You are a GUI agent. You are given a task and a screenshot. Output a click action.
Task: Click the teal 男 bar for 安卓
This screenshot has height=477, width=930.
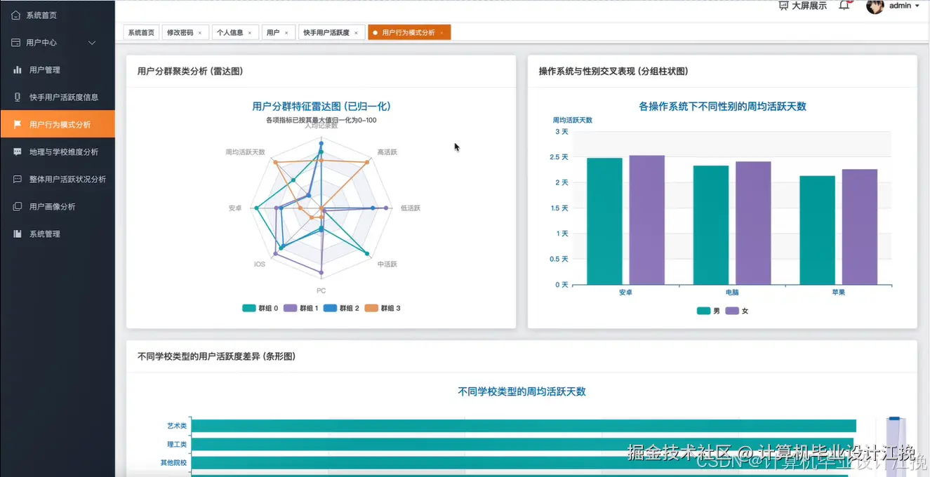click(604, 221)
